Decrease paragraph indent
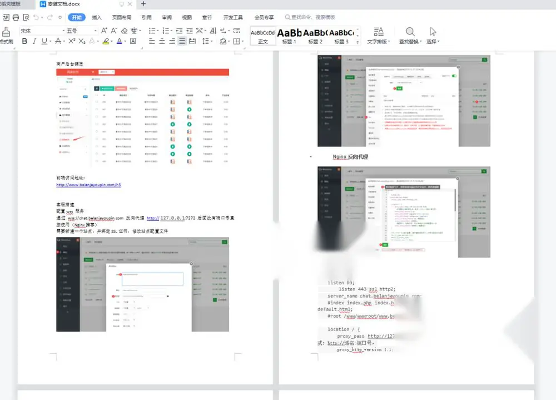Image resolution: width=556 pixels, height=400 pixels. (x=180, y=31)
